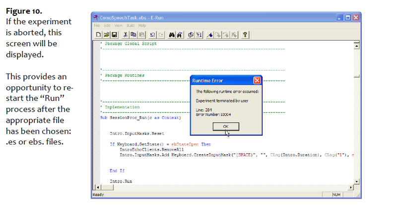Click the 'Line: 284' text in dialog
Image resolution: width=397 pixels, height=211 pixels.
click(204, 110)
